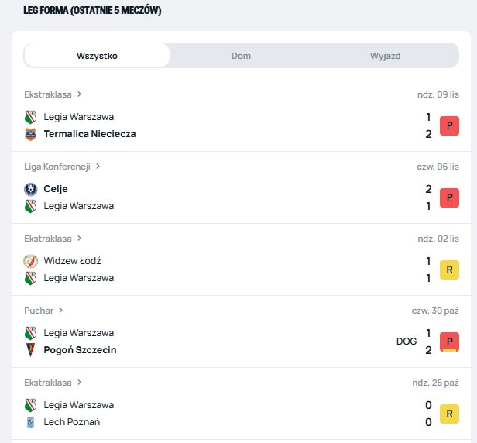Switch to the Dom tab

click(241, 56)
